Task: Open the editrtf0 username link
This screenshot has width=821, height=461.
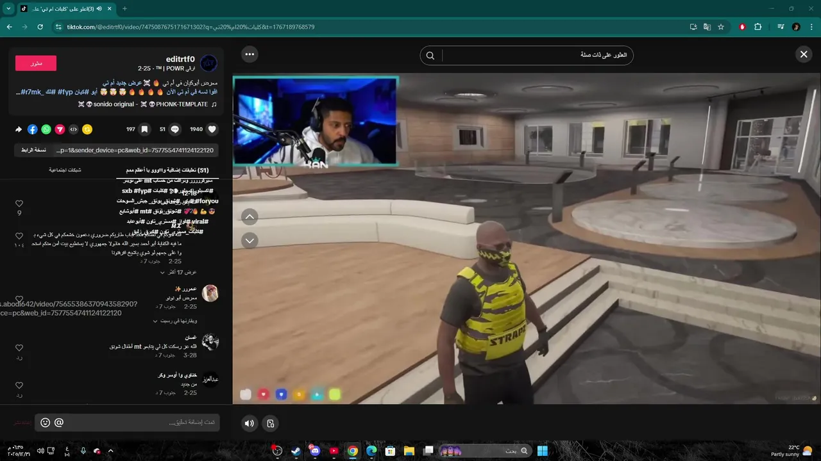Action: [180, 59]
